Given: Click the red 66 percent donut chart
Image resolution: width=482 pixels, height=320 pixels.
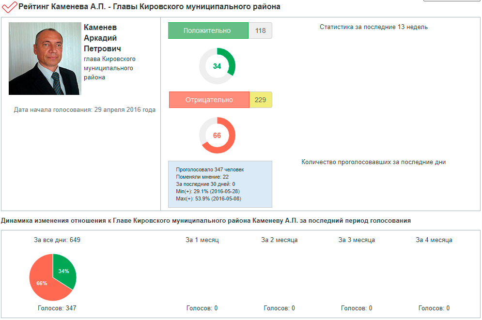Looking at the screenshot, I should point(217,136).
